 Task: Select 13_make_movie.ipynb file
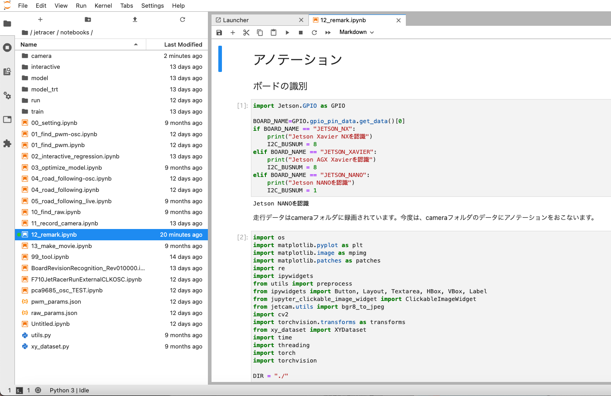point(111,246)
